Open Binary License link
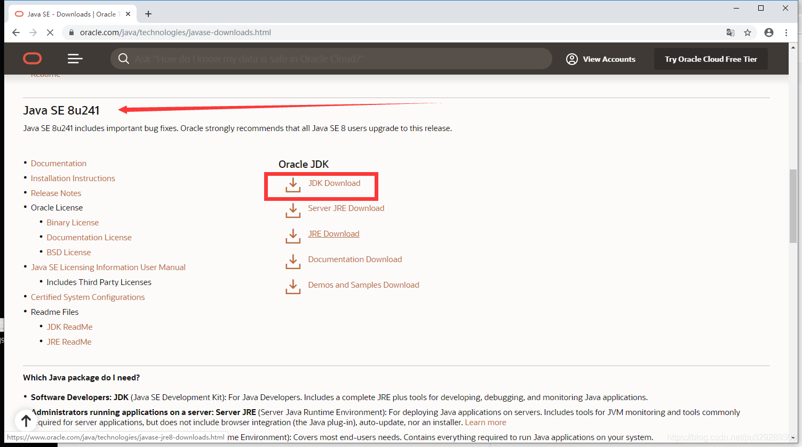Image resolution: width=802 pixels, height=447 pixels. tap(73, 223)
